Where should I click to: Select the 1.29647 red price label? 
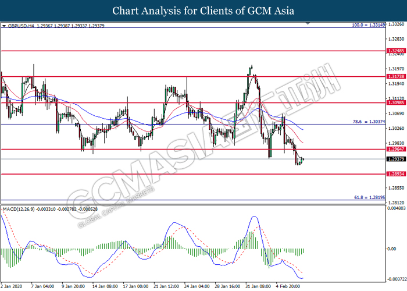(396, 149)
